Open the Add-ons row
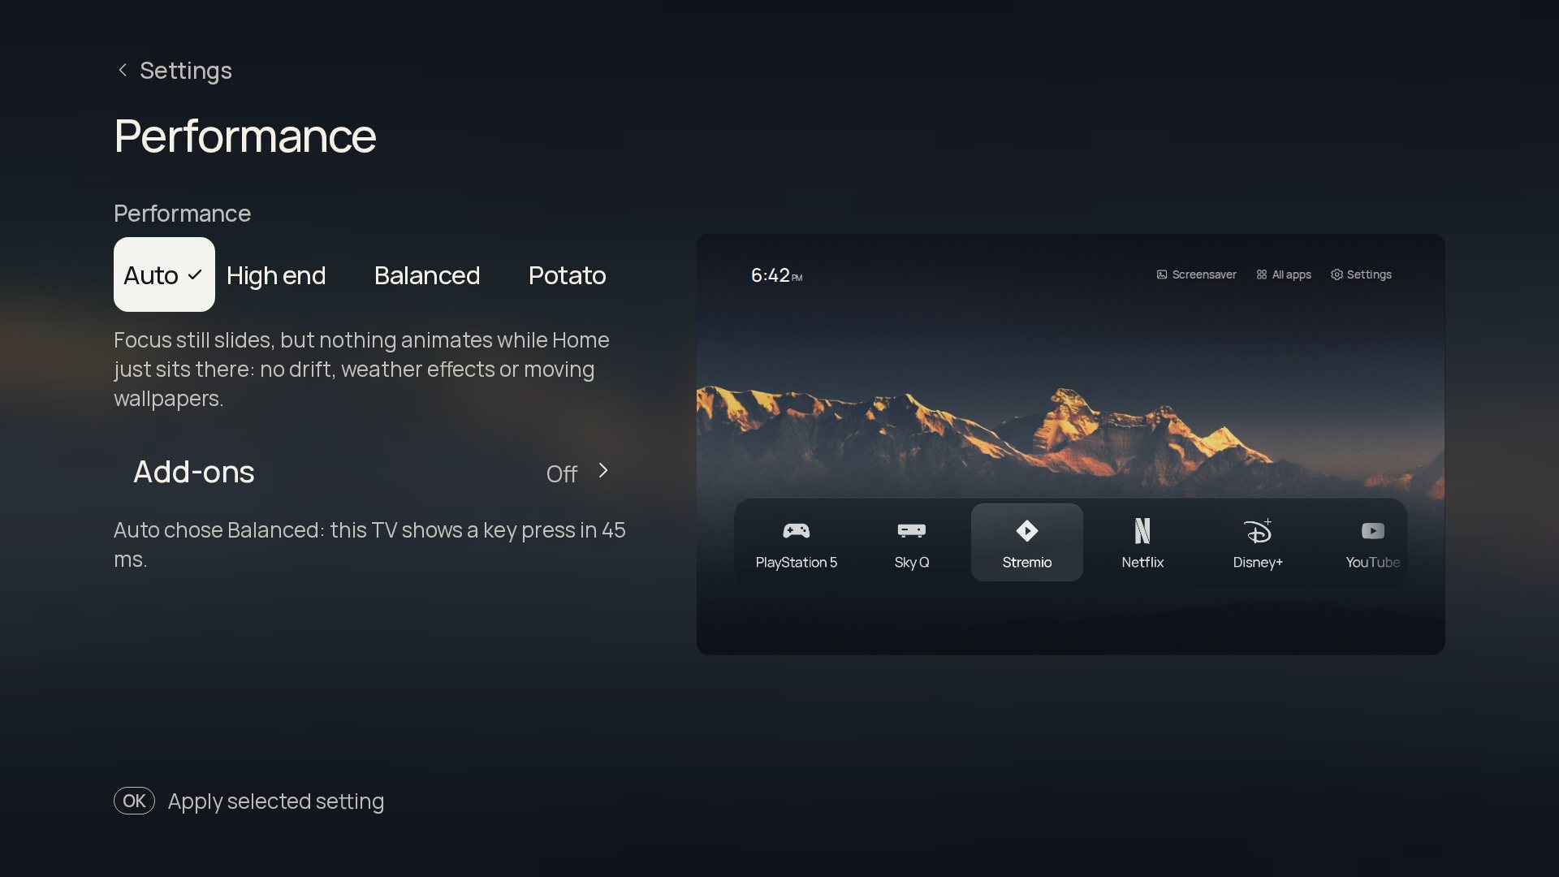 [373, 472]
